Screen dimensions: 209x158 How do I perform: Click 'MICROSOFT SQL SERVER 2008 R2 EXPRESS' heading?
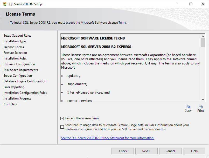tap(96, 47)
